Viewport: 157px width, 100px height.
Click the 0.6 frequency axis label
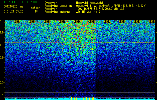point(2,95)
